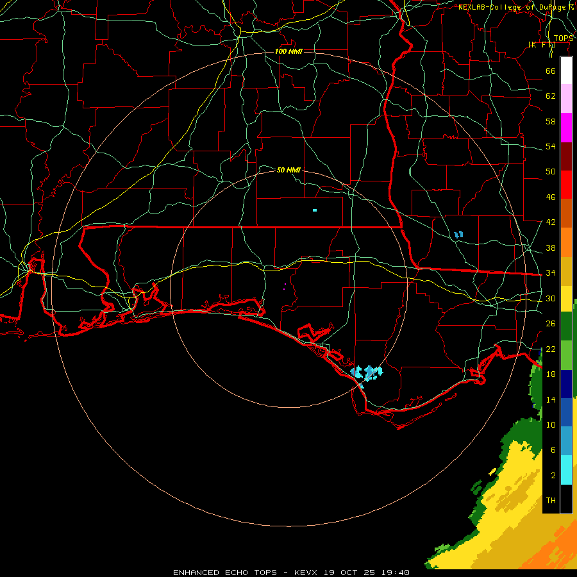Click the 38 value on the legend
This screenshot has width=577, height=577.
coord(551,248)
